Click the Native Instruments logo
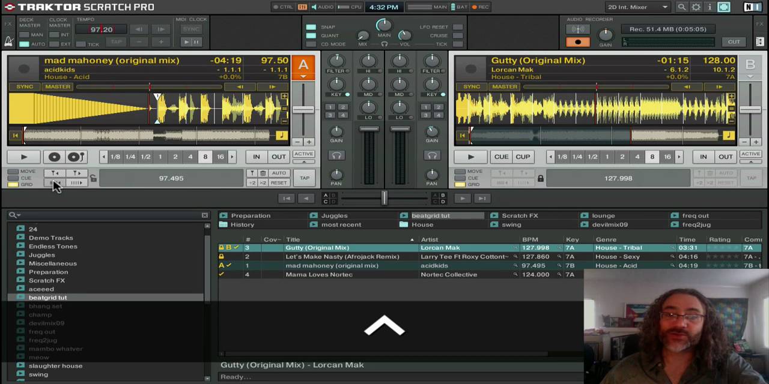Viewport: 769px width, 384px height. coord(752,7)
